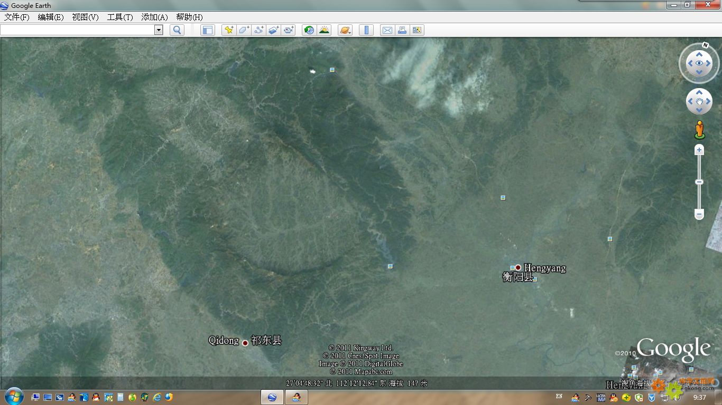The image size is (722, 405).
Task: Show sunlight across the landscape icon
Action: click(x=324, y=30)
